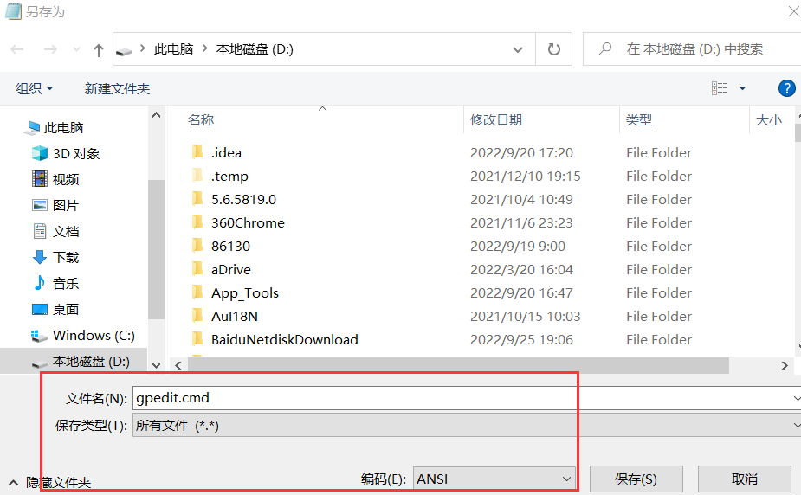Open more view options dropdown arrow
Screen dimensions: 801x495
[742, 88]
